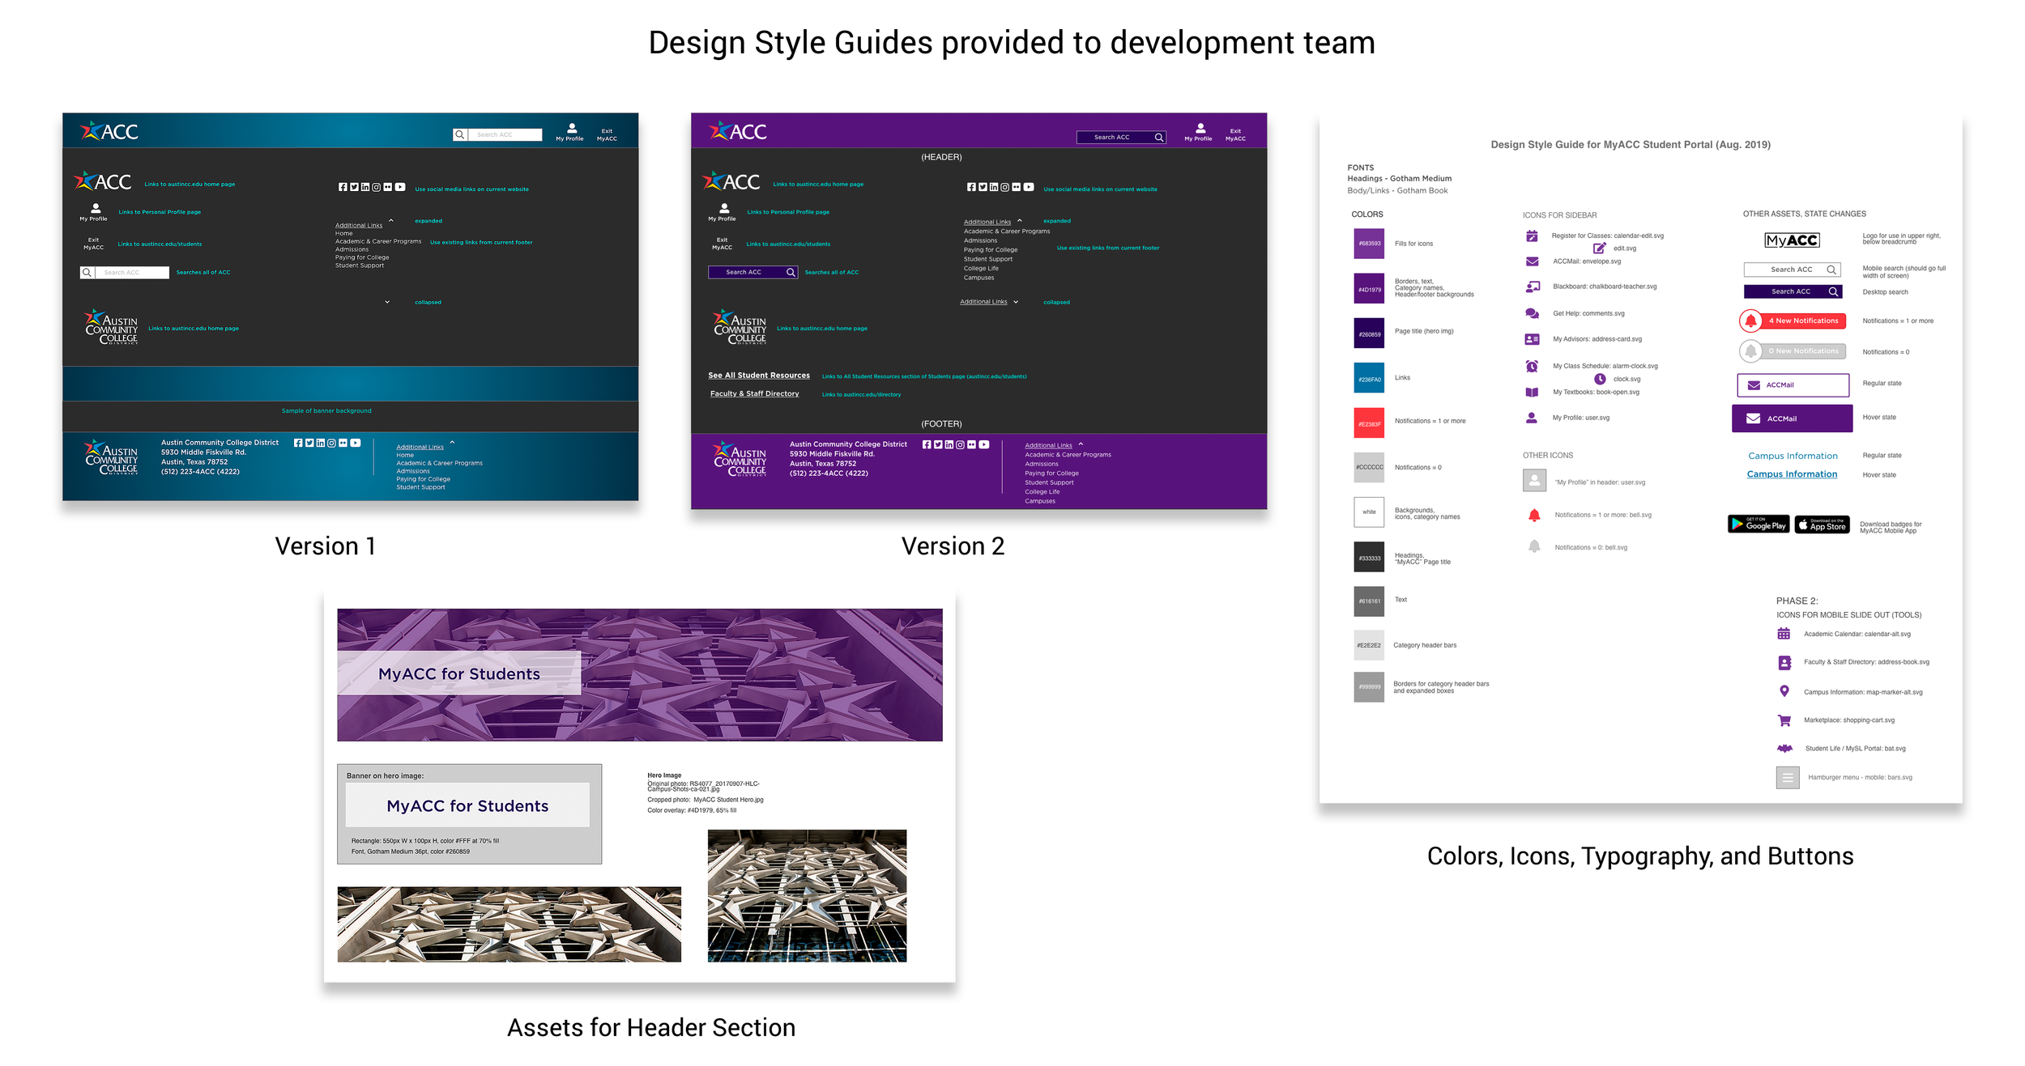Click the Campus Information map-marker icon

click(1784, 691)
